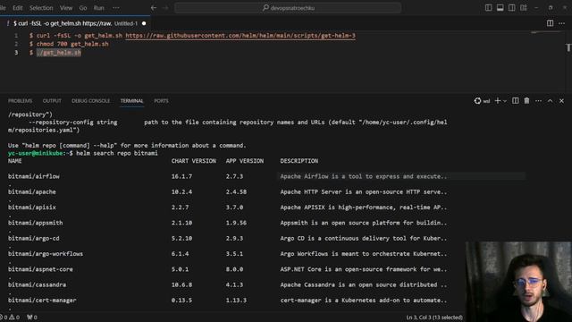This screenshot has height=322, width=572.
Task: Expand the new terminal launch profile dropdown
Action: click(x=505, y=101)
